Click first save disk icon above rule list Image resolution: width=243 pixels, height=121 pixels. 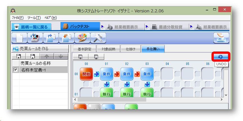point(19,57)
